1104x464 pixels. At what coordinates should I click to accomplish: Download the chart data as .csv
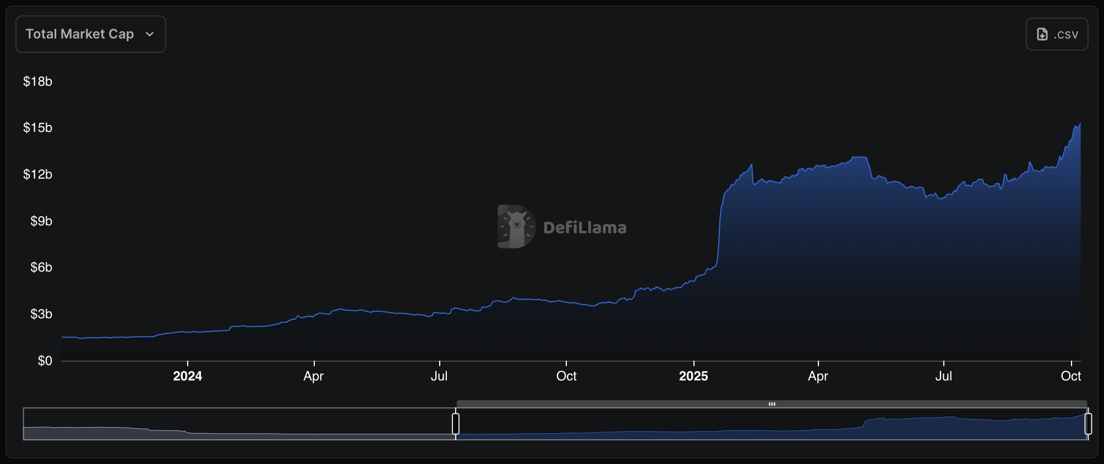click(1057, 34)
